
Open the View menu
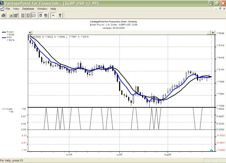coord(16,9)
